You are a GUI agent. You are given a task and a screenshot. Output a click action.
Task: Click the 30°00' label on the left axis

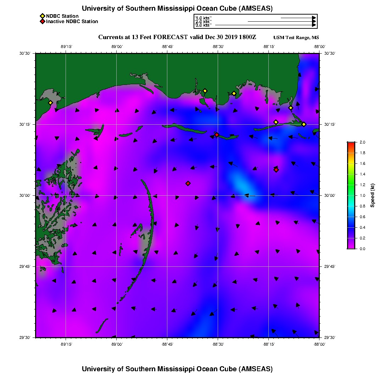[x=24, y=196]
